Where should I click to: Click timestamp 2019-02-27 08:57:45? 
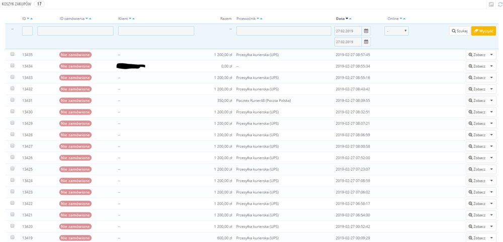(353, 55)
